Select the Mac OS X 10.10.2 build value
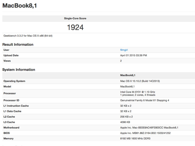The height and width of the screenshot is (146, 195). [x=140, y=81]
